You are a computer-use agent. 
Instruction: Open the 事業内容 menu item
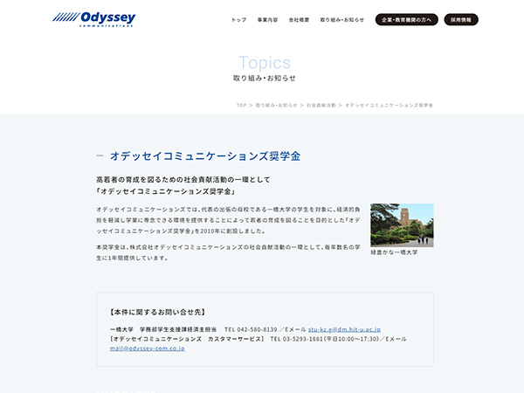[268, 19]
